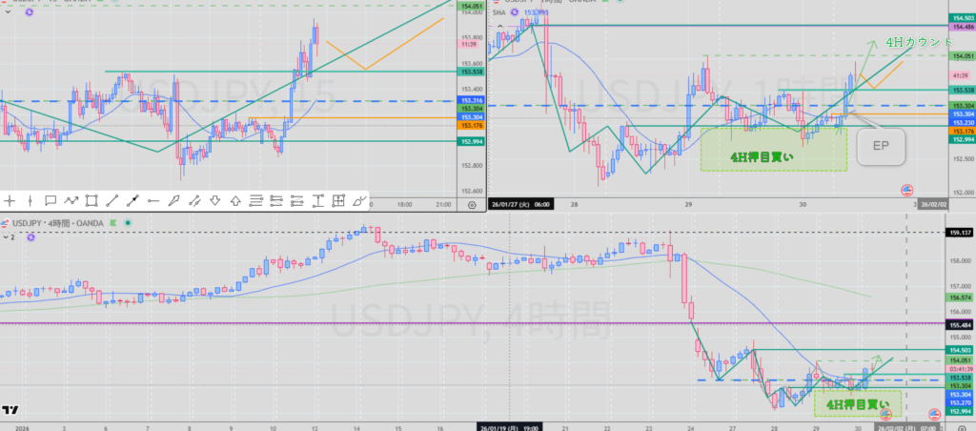The image size is (976, 431).
Task: Click the EP callout label
Action: (877, 144)
